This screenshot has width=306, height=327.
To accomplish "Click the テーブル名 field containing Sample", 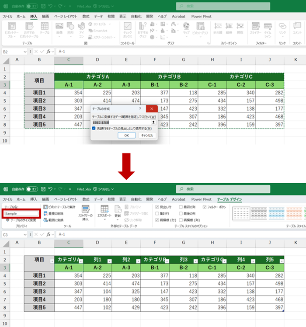I will coord(21,214).
